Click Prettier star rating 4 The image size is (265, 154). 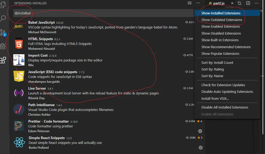pos(200,121)
